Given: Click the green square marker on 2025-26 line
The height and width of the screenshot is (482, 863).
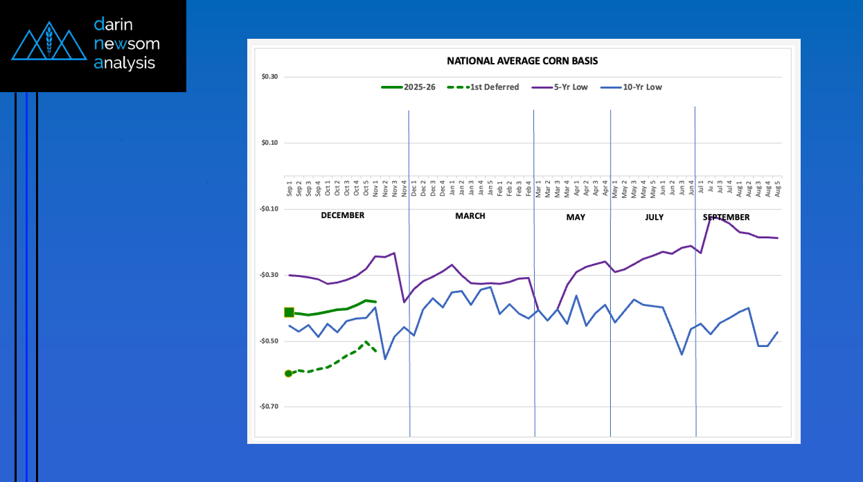Looking at the screenshot, I should (290, 312).
